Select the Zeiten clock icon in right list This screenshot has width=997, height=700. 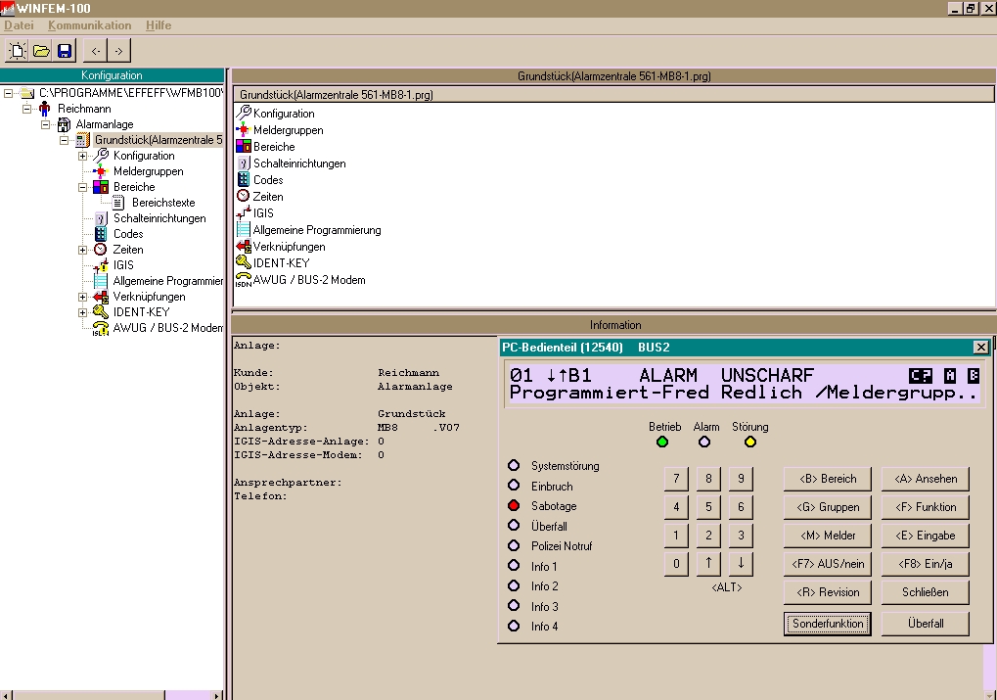(244, 197)
